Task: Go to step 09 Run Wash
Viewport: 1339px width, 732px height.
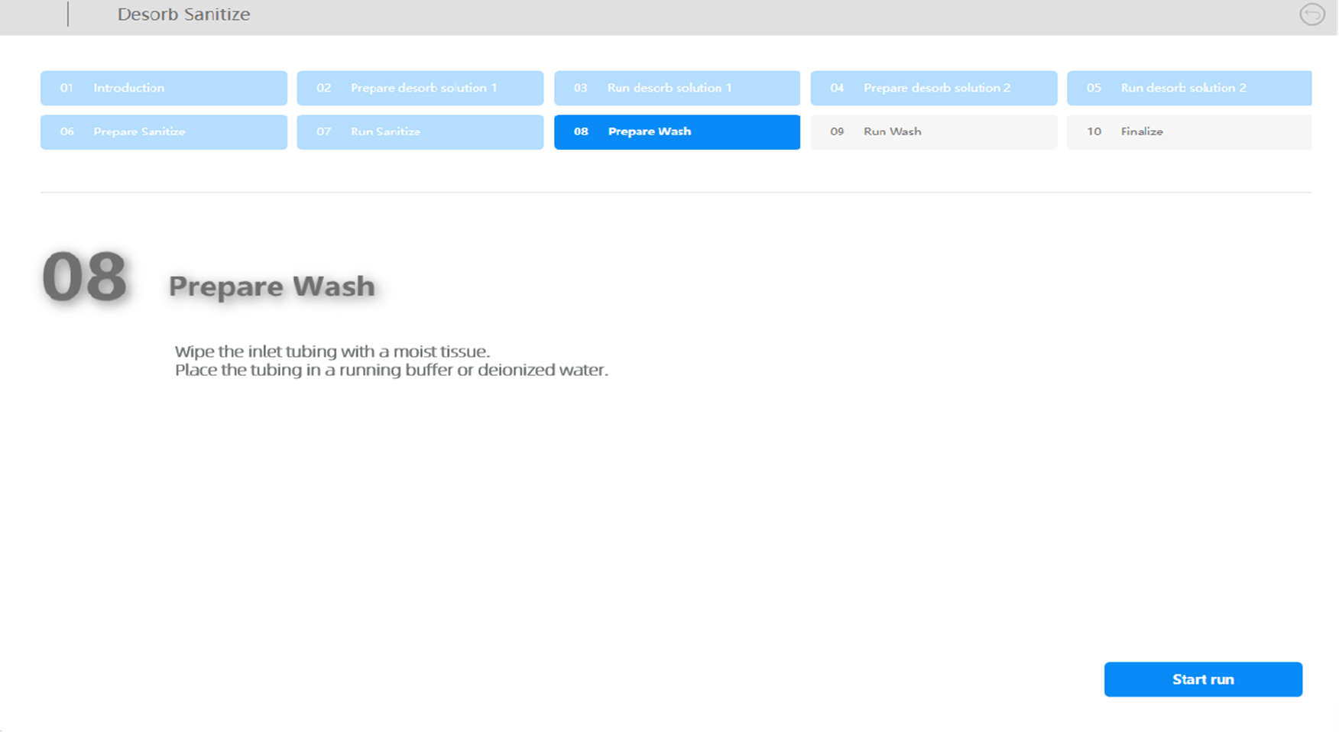Action: pos(933,131)
